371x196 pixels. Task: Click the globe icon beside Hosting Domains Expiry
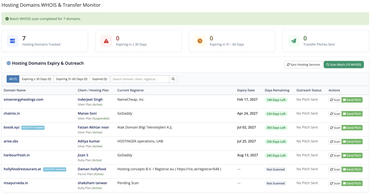point(8,63)
